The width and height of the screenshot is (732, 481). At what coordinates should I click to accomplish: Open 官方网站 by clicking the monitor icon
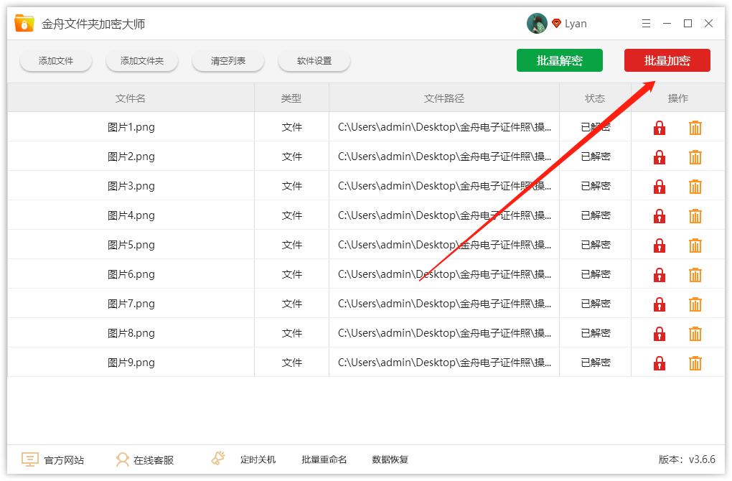(x=29, y=459)
